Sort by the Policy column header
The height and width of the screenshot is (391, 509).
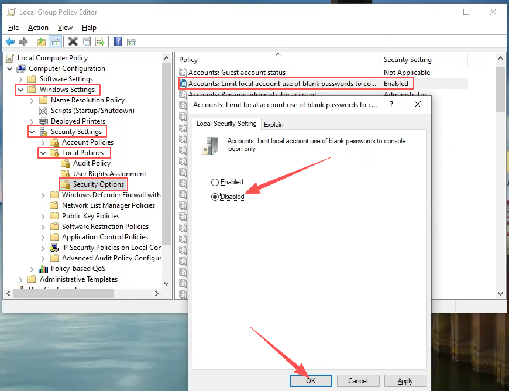tap(278, 60)
